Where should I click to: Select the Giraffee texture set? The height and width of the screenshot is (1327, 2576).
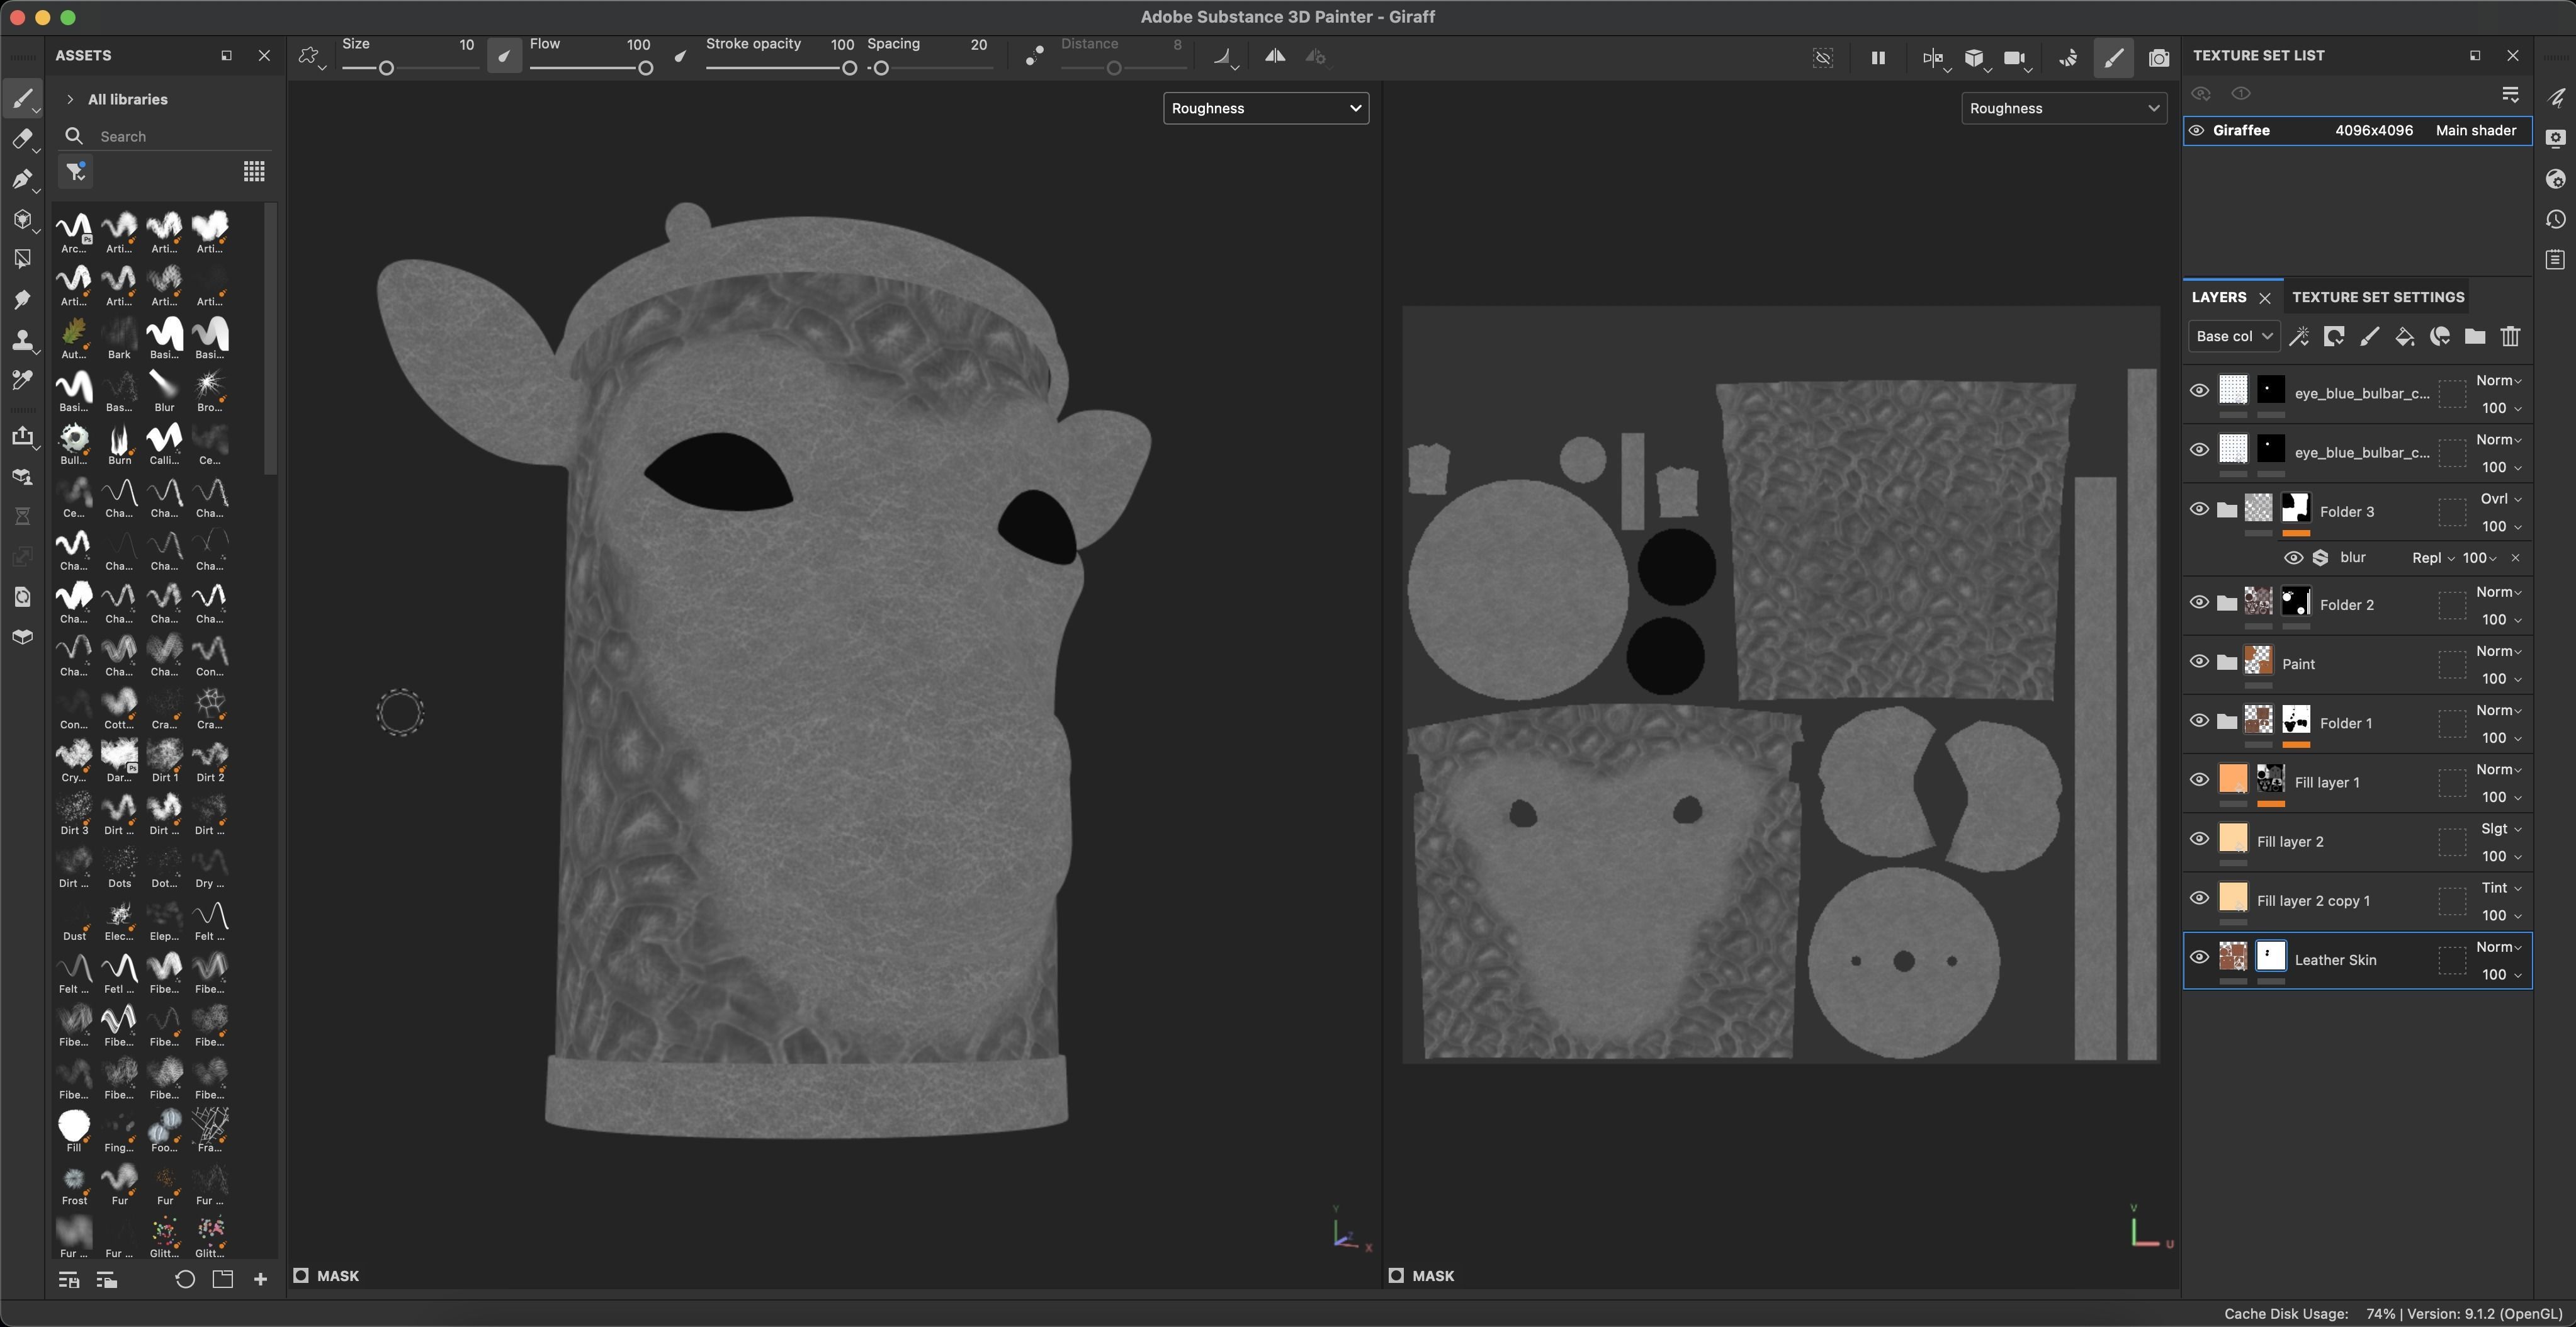[2241, 131]
